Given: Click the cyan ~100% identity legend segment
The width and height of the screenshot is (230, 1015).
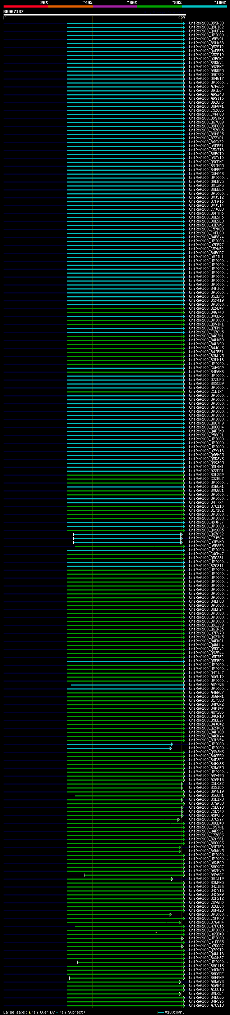Looking at the screenshot, I should pos(204,6).
